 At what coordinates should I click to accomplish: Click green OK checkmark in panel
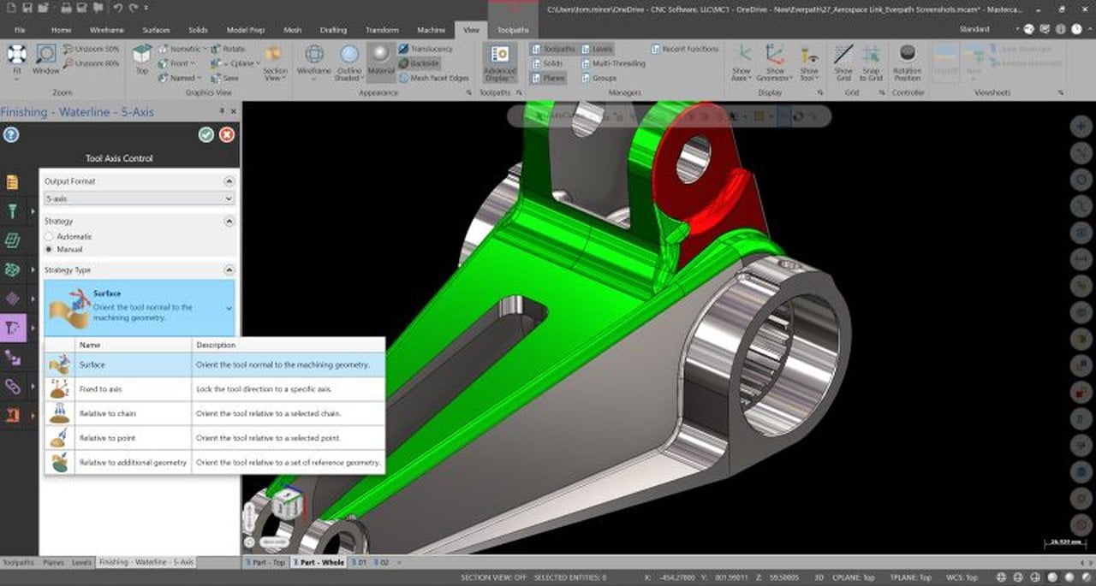[205, 134]
